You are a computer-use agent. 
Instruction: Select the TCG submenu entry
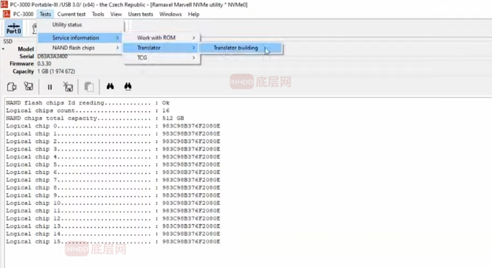[x=161, y=58]
